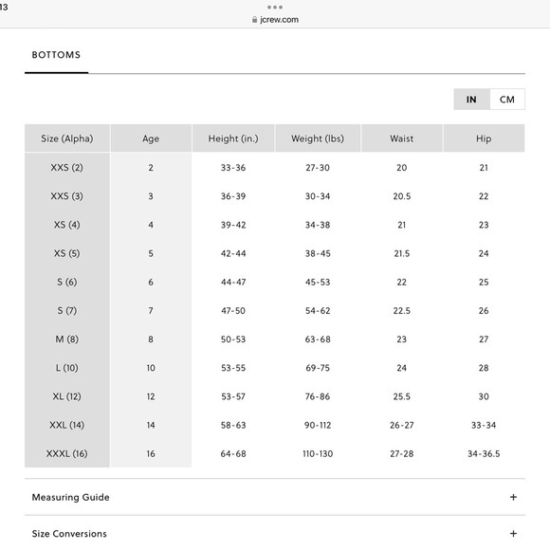Select the XXS (2) size row
Image resolution: width=550 pixels, height=550 pixels.
(275, 167)
